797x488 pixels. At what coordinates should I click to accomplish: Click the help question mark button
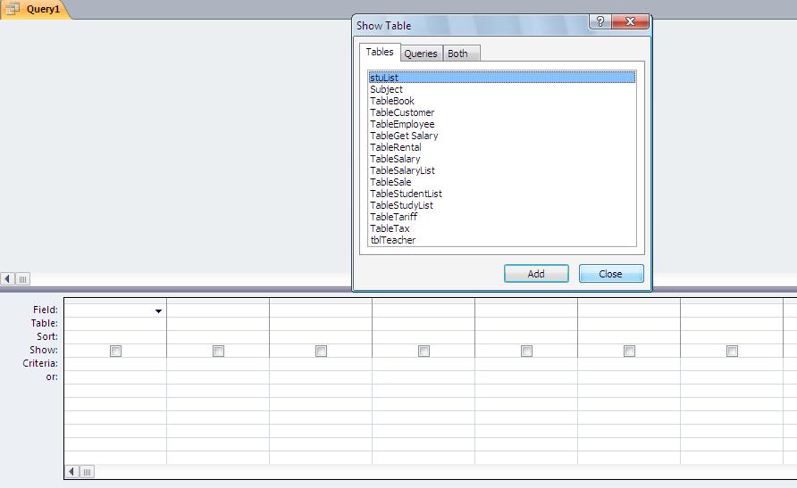tap(600, 21)
